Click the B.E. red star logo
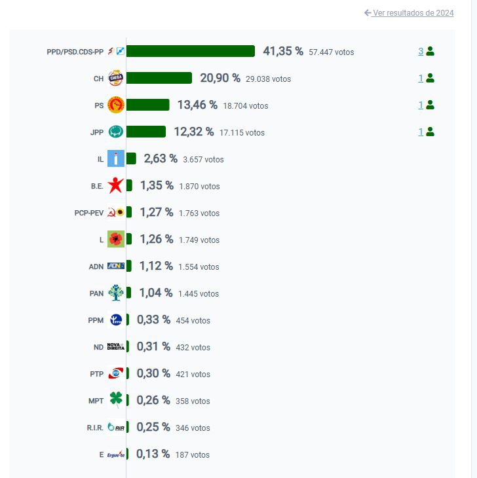Screen dimensions: 477x478 (x=116, y=185)
